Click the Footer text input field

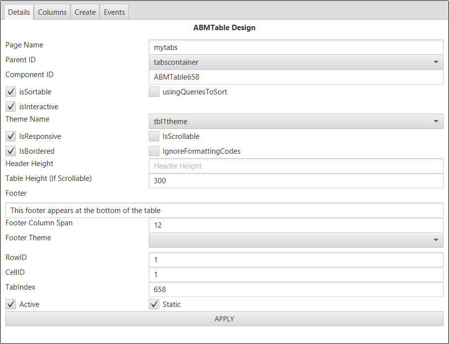click(x=224, y=211)
